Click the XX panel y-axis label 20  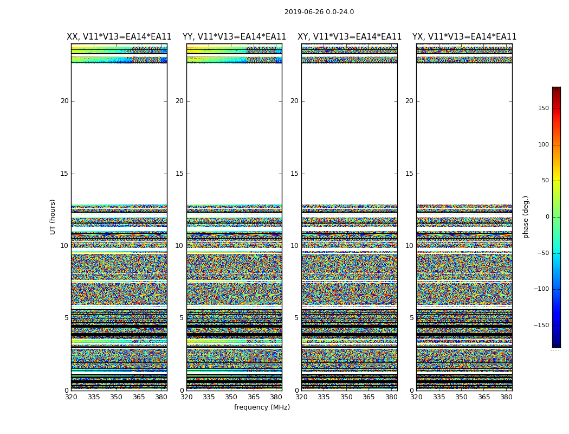(x=64, y=101)
